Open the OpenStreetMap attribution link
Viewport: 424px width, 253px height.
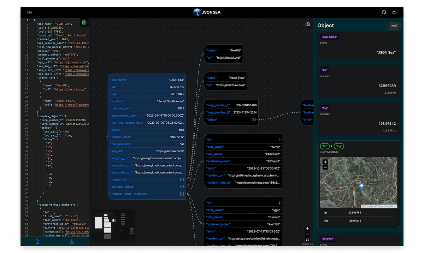pos(387,206)
